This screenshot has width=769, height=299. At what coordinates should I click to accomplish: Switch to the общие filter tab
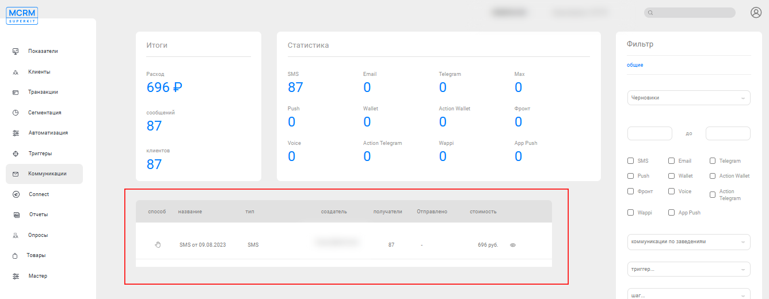click(x=635, y=65)
